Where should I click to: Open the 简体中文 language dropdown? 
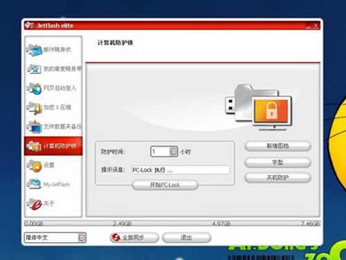pyautogui.click(x=55, y=238)
